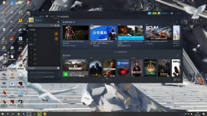The image size is (207, 116).
Task: Open the Steam menu in the menu bar
Action: tap(34, 13)
